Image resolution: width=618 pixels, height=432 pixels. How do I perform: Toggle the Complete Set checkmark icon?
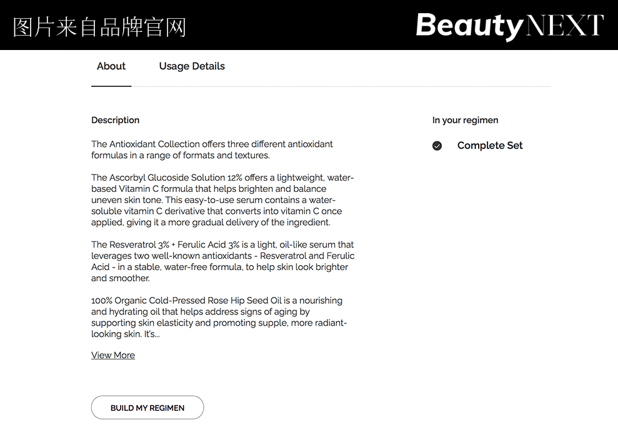coord(437,146)
